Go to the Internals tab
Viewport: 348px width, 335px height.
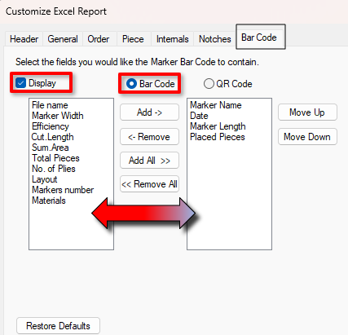click(x=172, y=39)
